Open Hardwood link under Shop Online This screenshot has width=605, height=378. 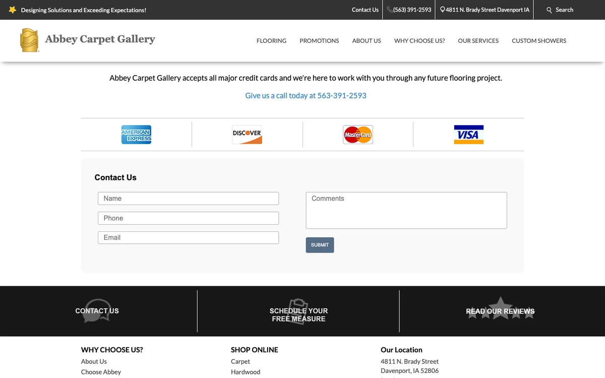coord(246,372)
